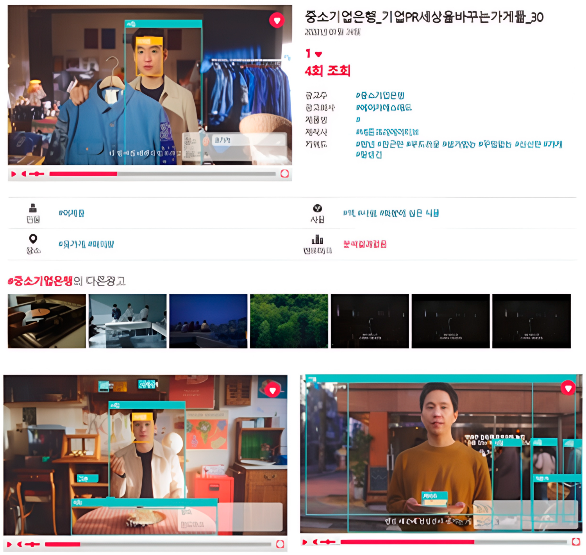Click the red heart next to like count 1
Viewport: 586px width, 555px height.
(x=318, y=54)
